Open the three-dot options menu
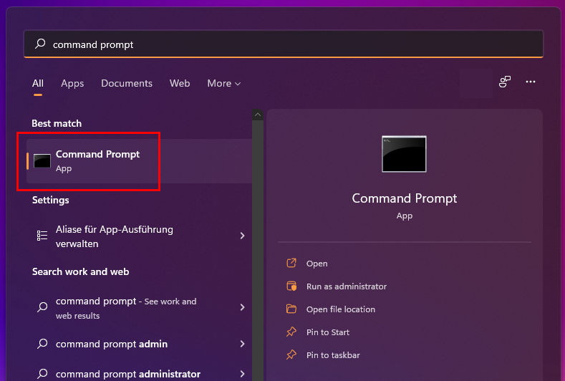 point(531,82)
